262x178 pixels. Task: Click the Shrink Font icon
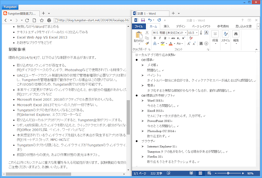click(194, 44)
